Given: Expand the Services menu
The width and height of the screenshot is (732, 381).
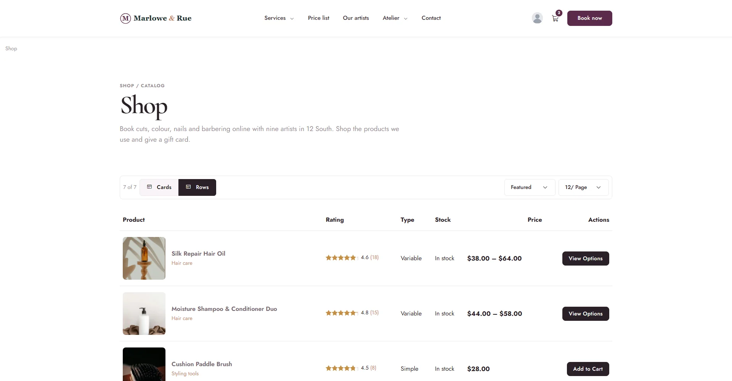Looking at the screenshot, I should [279, 18].
